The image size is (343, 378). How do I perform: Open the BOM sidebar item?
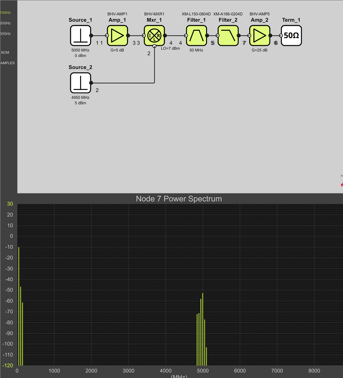click(5, 53)
